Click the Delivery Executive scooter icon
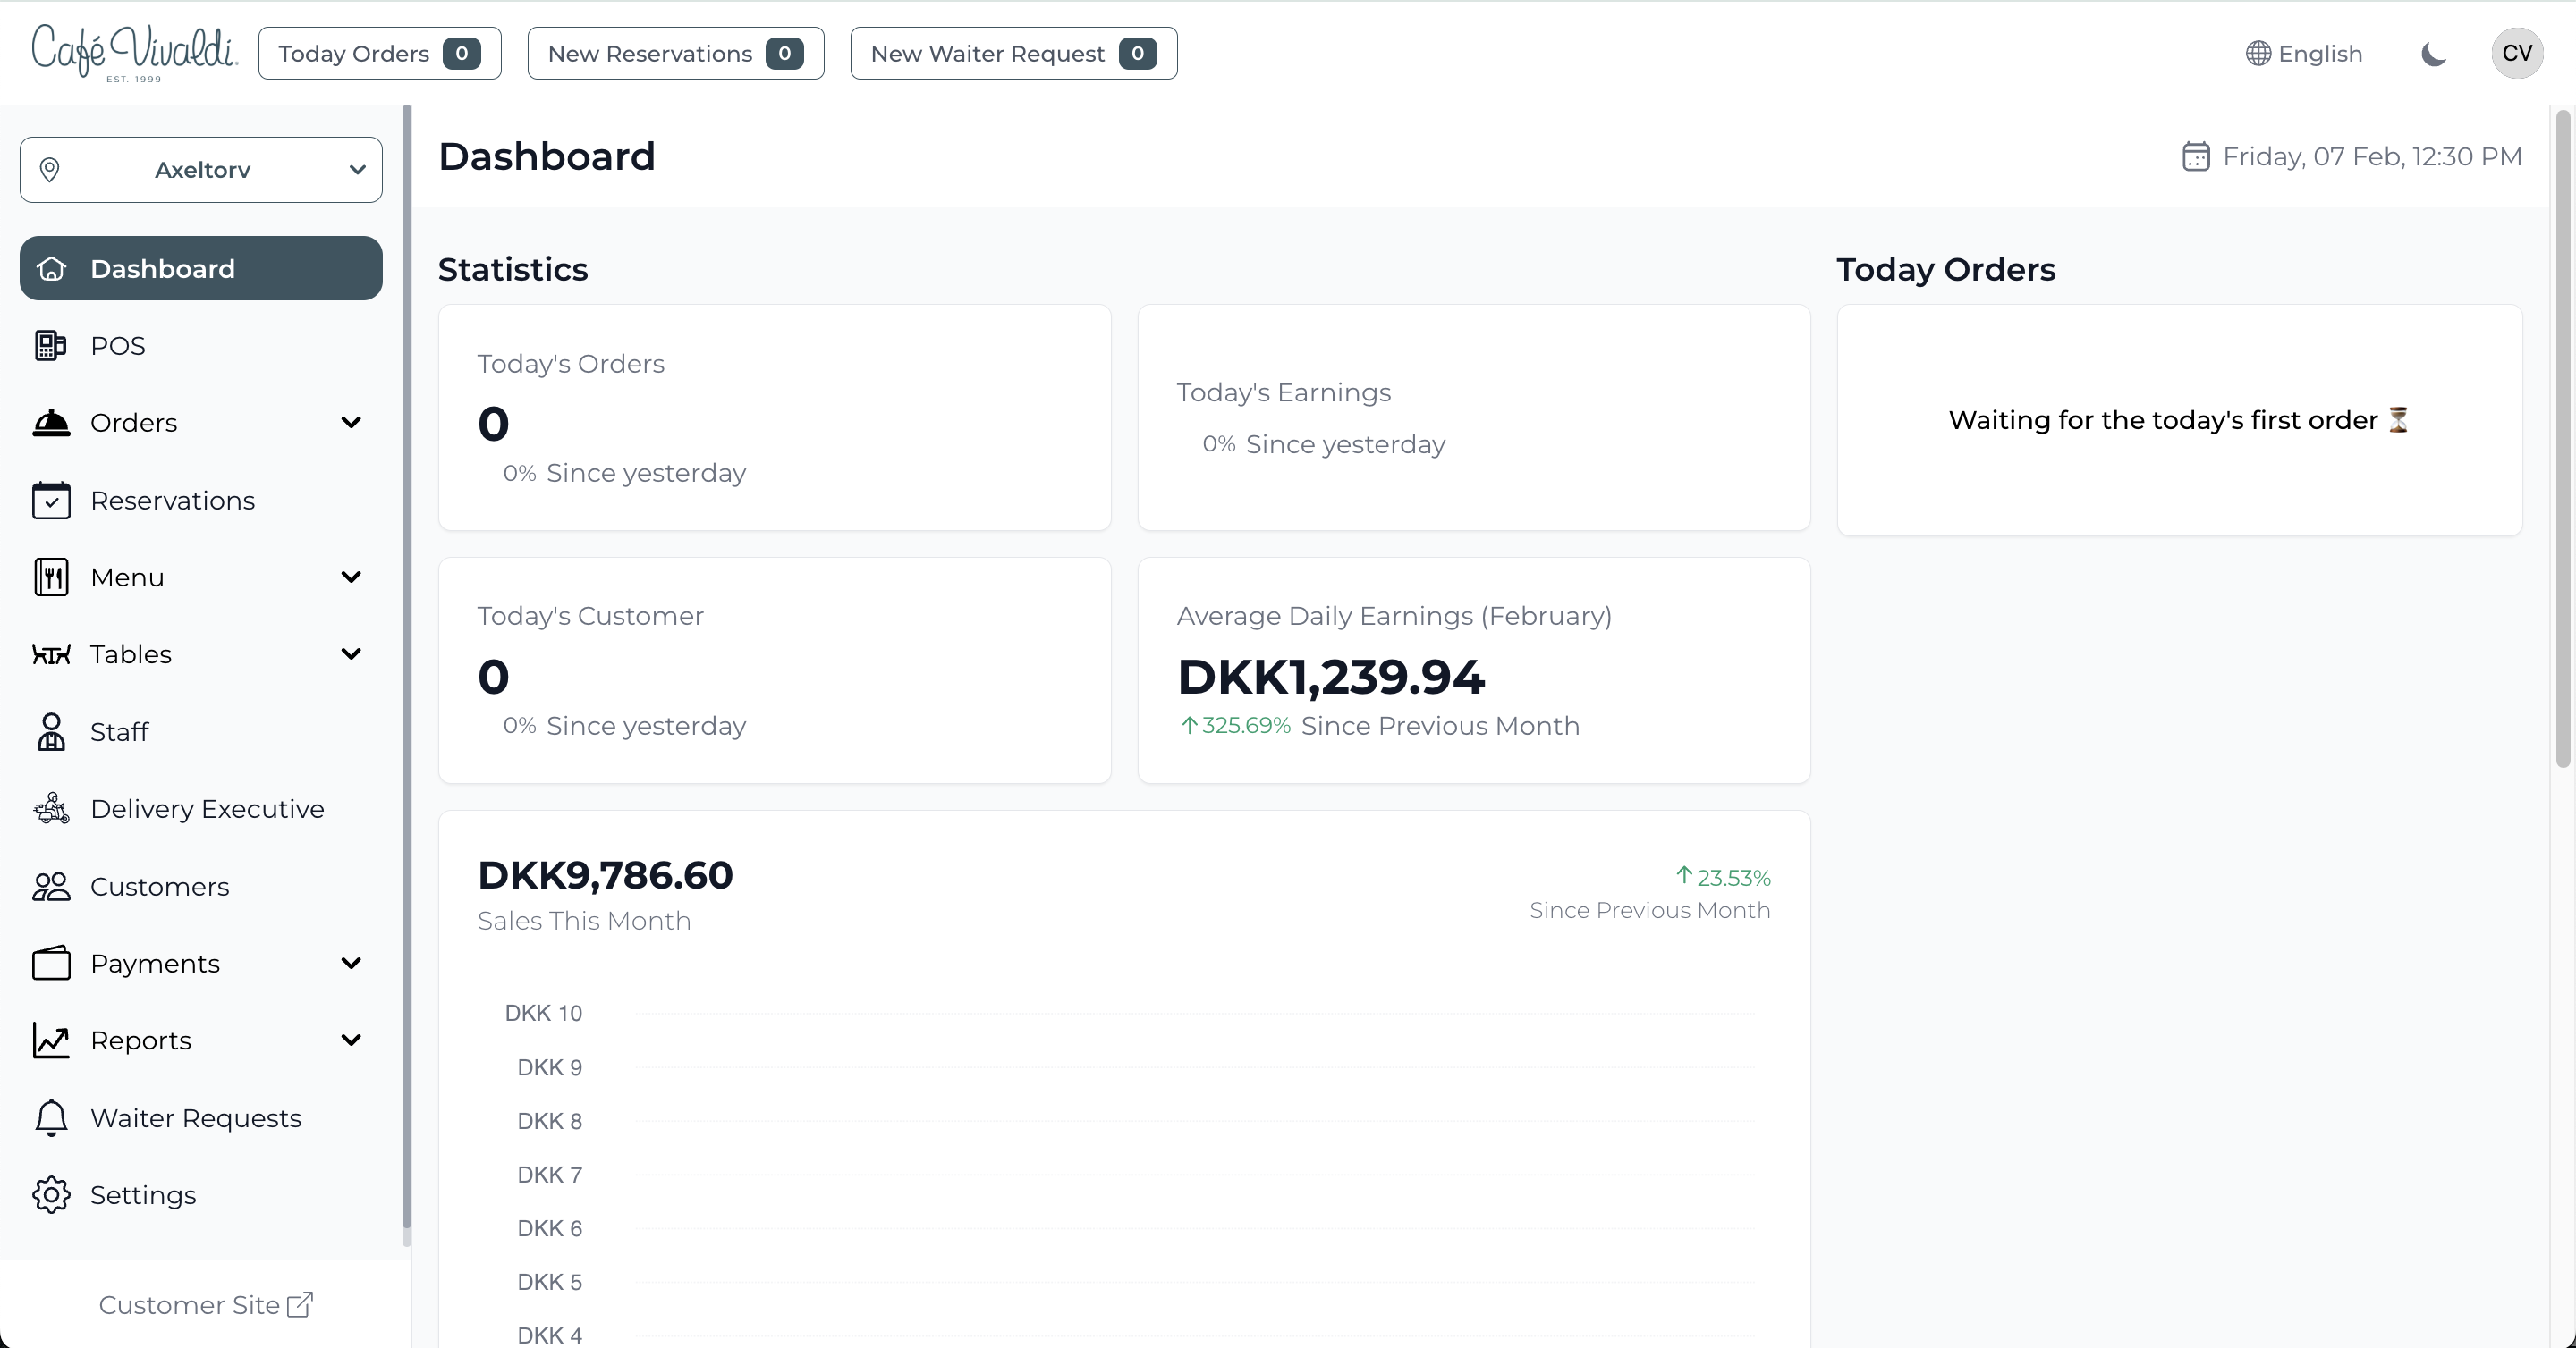Viewport: 2576px width, 1348px height. coord(50,808)
